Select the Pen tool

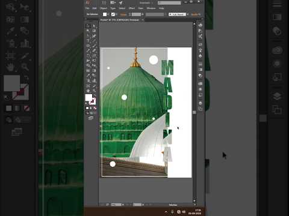tap(88, 36)
